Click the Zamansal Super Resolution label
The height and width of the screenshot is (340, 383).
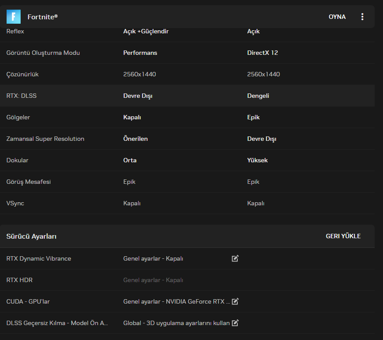pyautogui.click(x=45, y=139)
